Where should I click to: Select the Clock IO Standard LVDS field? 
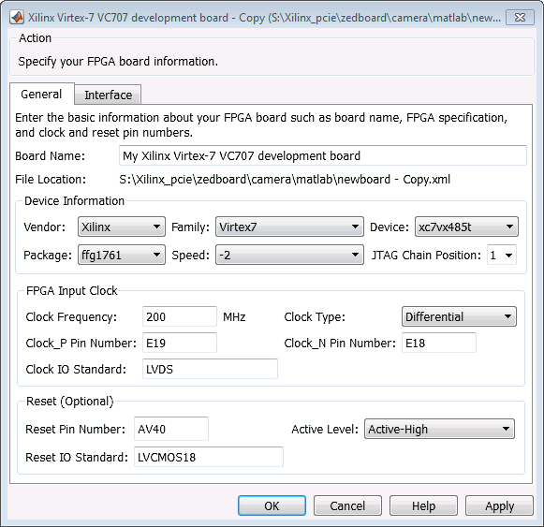(210, 369)
